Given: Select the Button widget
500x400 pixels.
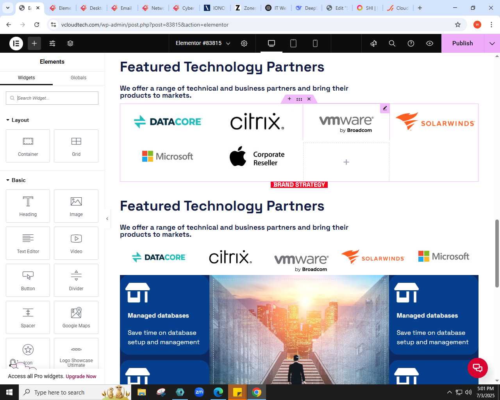Looking at the screenshot, I should pos(28,280).
